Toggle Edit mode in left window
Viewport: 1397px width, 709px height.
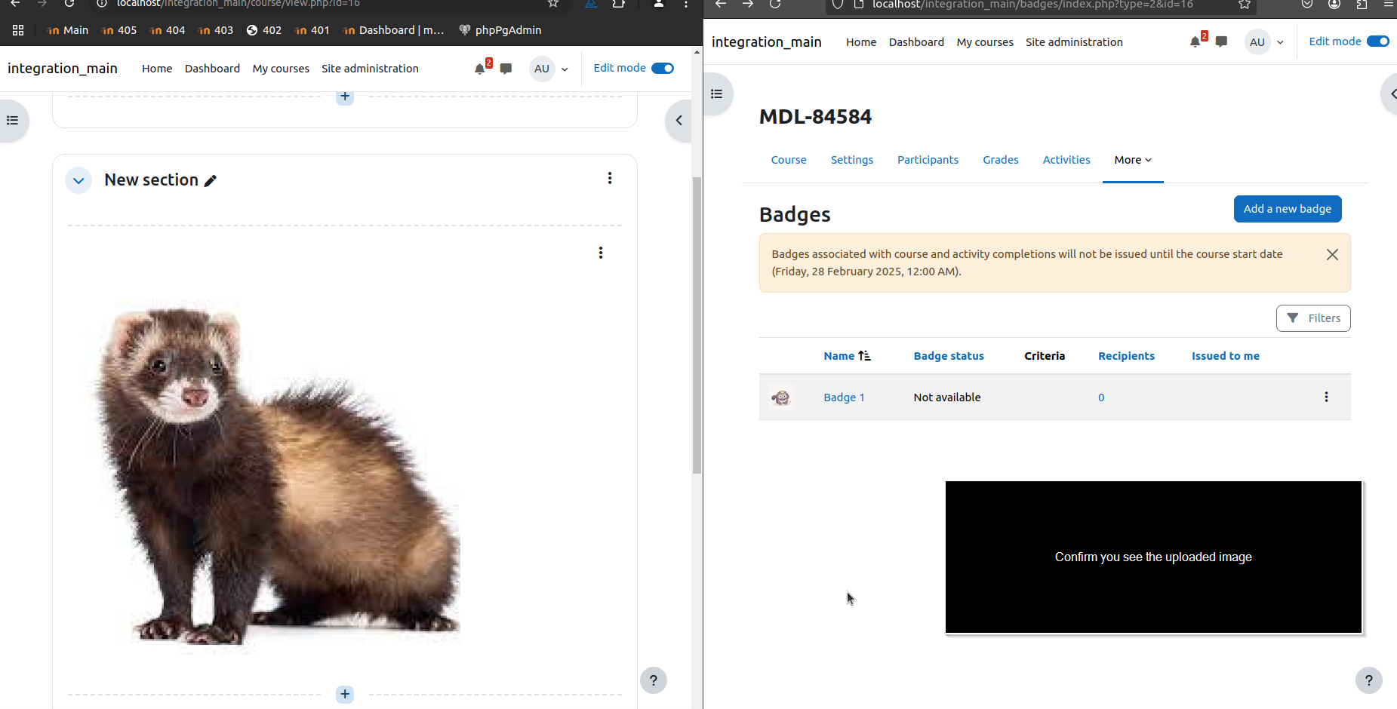pos(663,69)
